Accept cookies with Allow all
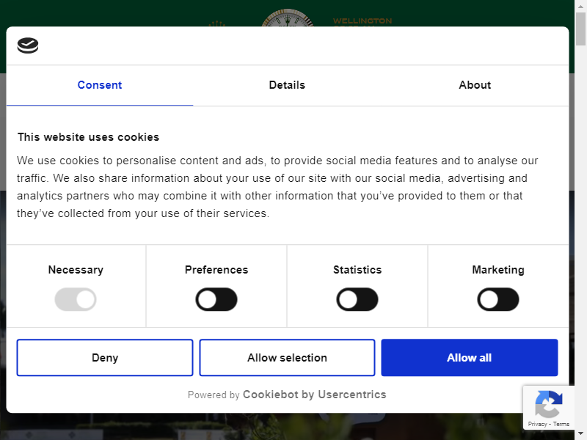This screenshot has width=587, height=440. click(469, 358)
